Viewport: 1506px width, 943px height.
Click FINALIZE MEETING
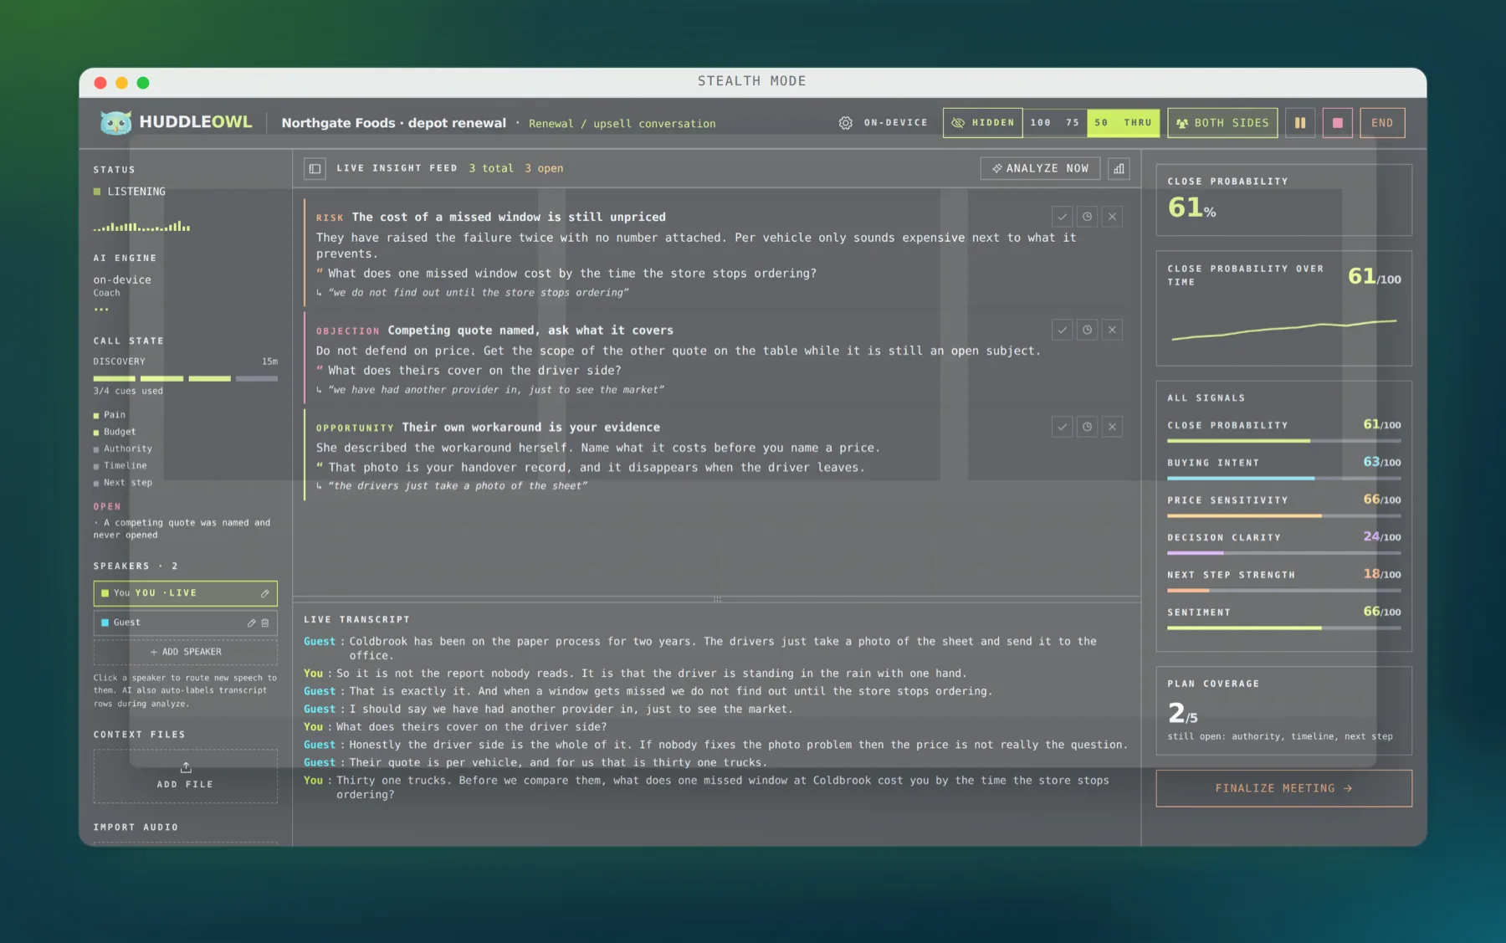coord(1284,788)
